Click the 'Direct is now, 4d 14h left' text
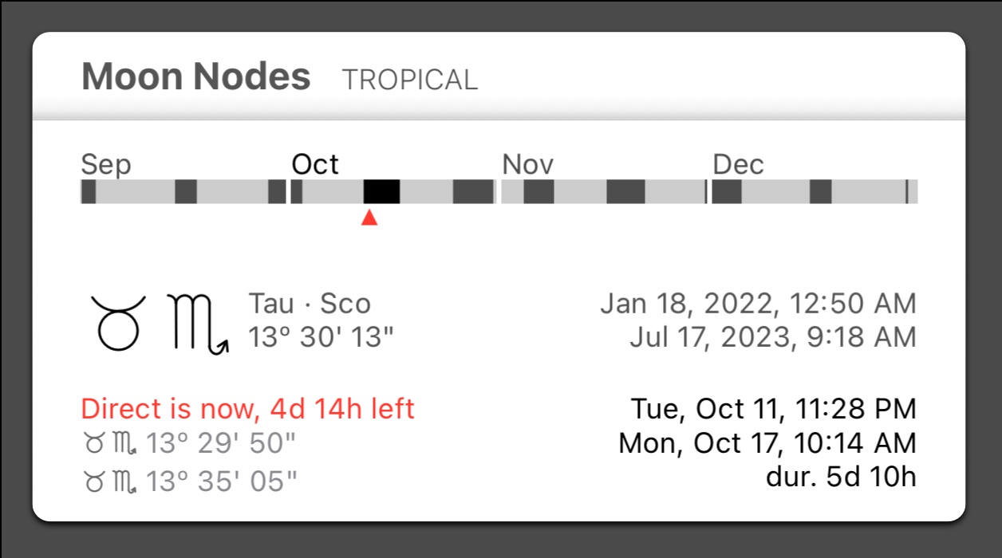Image resolution: width=1002 pixels, height=558 pixels. click(x=247, y=408)
